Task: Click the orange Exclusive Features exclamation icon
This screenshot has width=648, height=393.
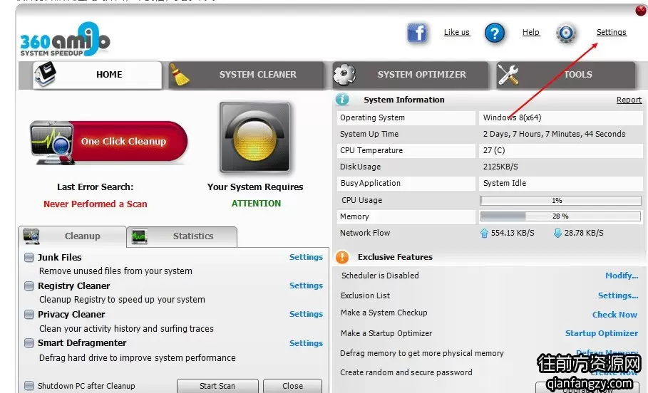Action: point(342,257)
